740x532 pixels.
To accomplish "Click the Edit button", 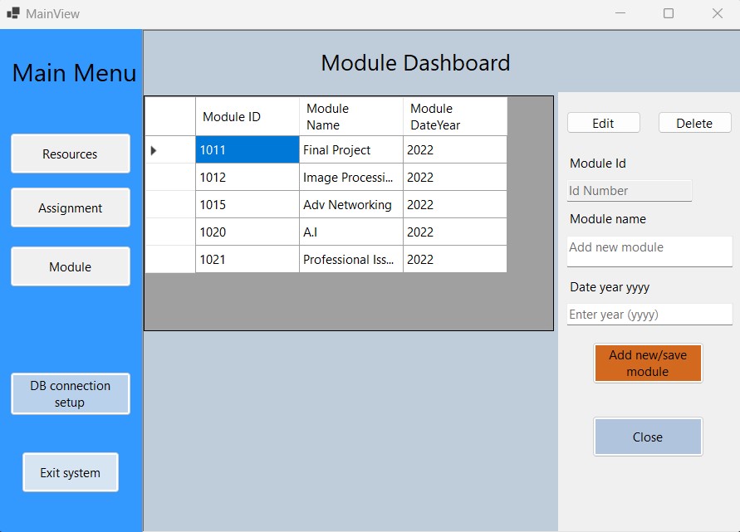I will [x=603, y=122].
